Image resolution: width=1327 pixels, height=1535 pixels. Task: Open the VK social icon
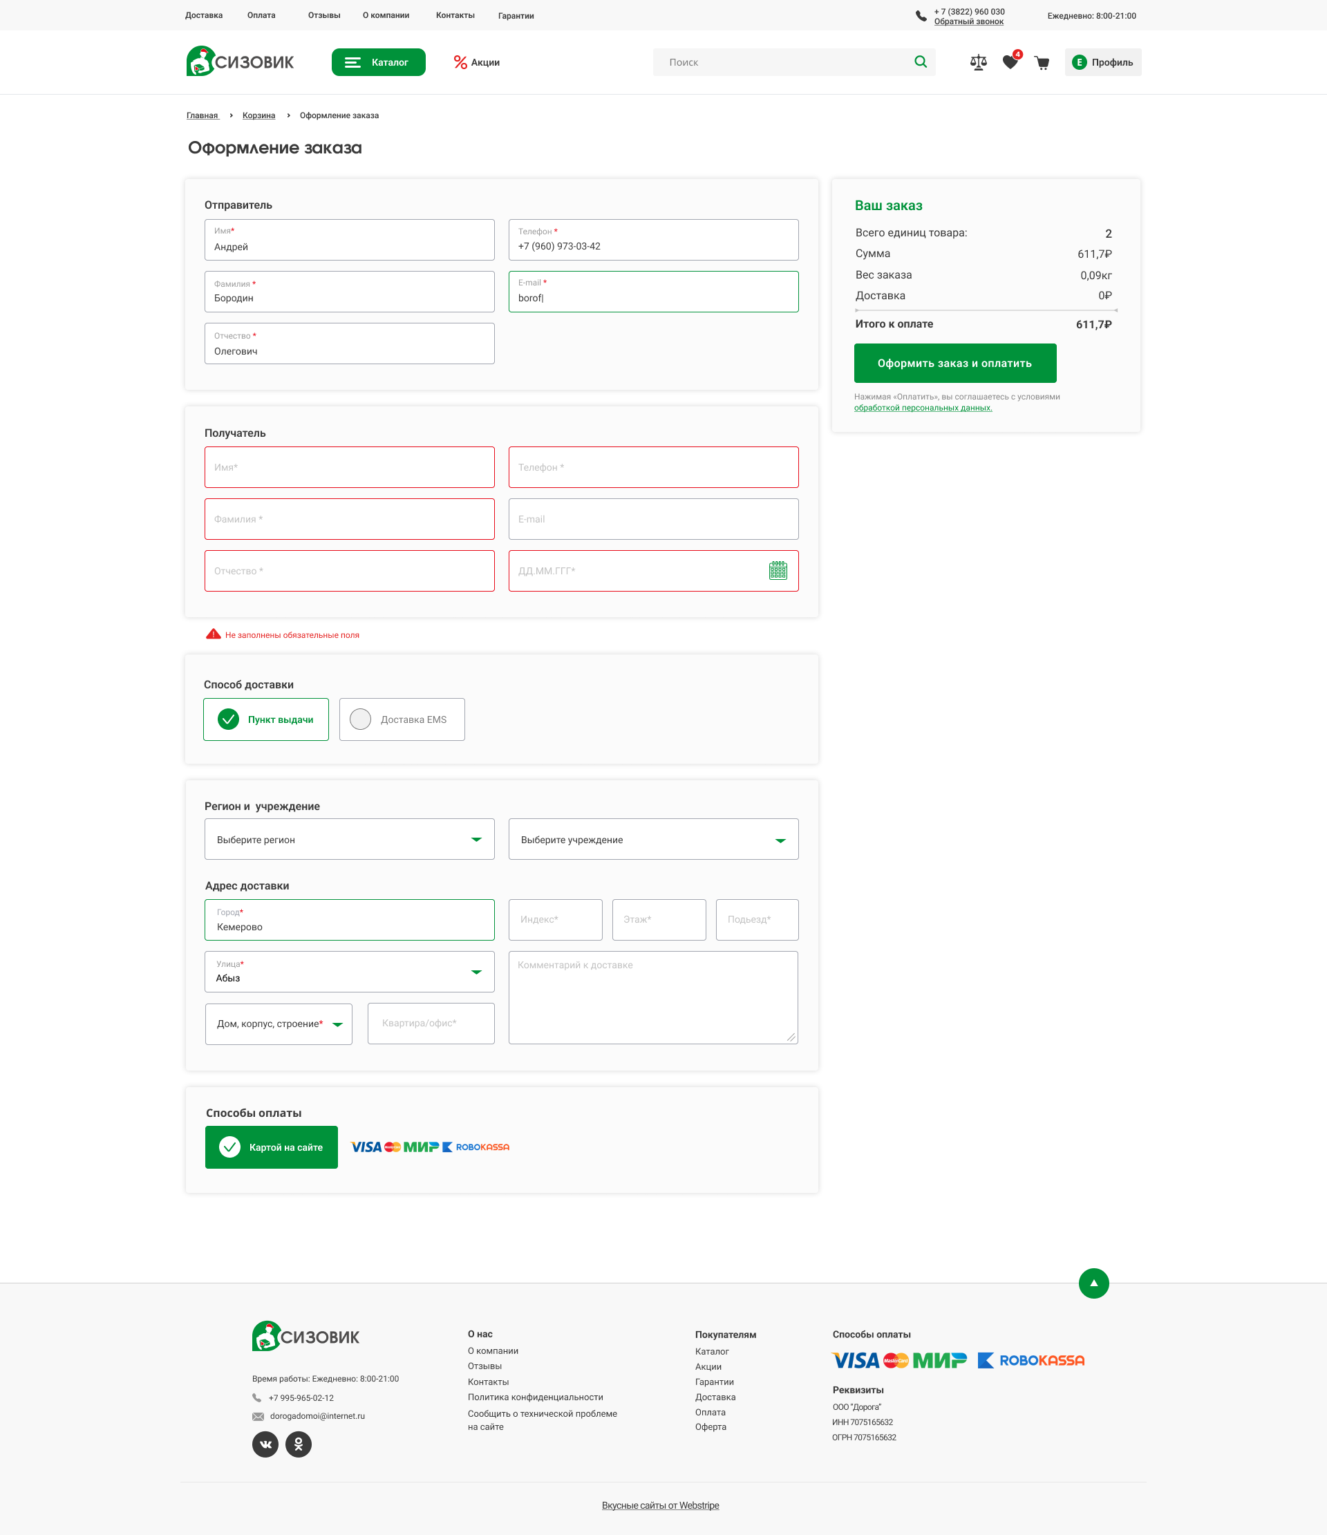[x=265, y=1444]
